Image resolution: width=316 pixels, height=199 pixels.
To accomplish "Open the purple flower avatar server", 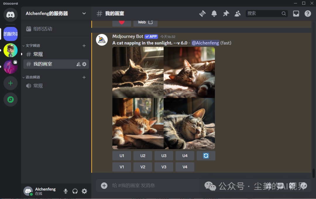I will click(11, 67).
